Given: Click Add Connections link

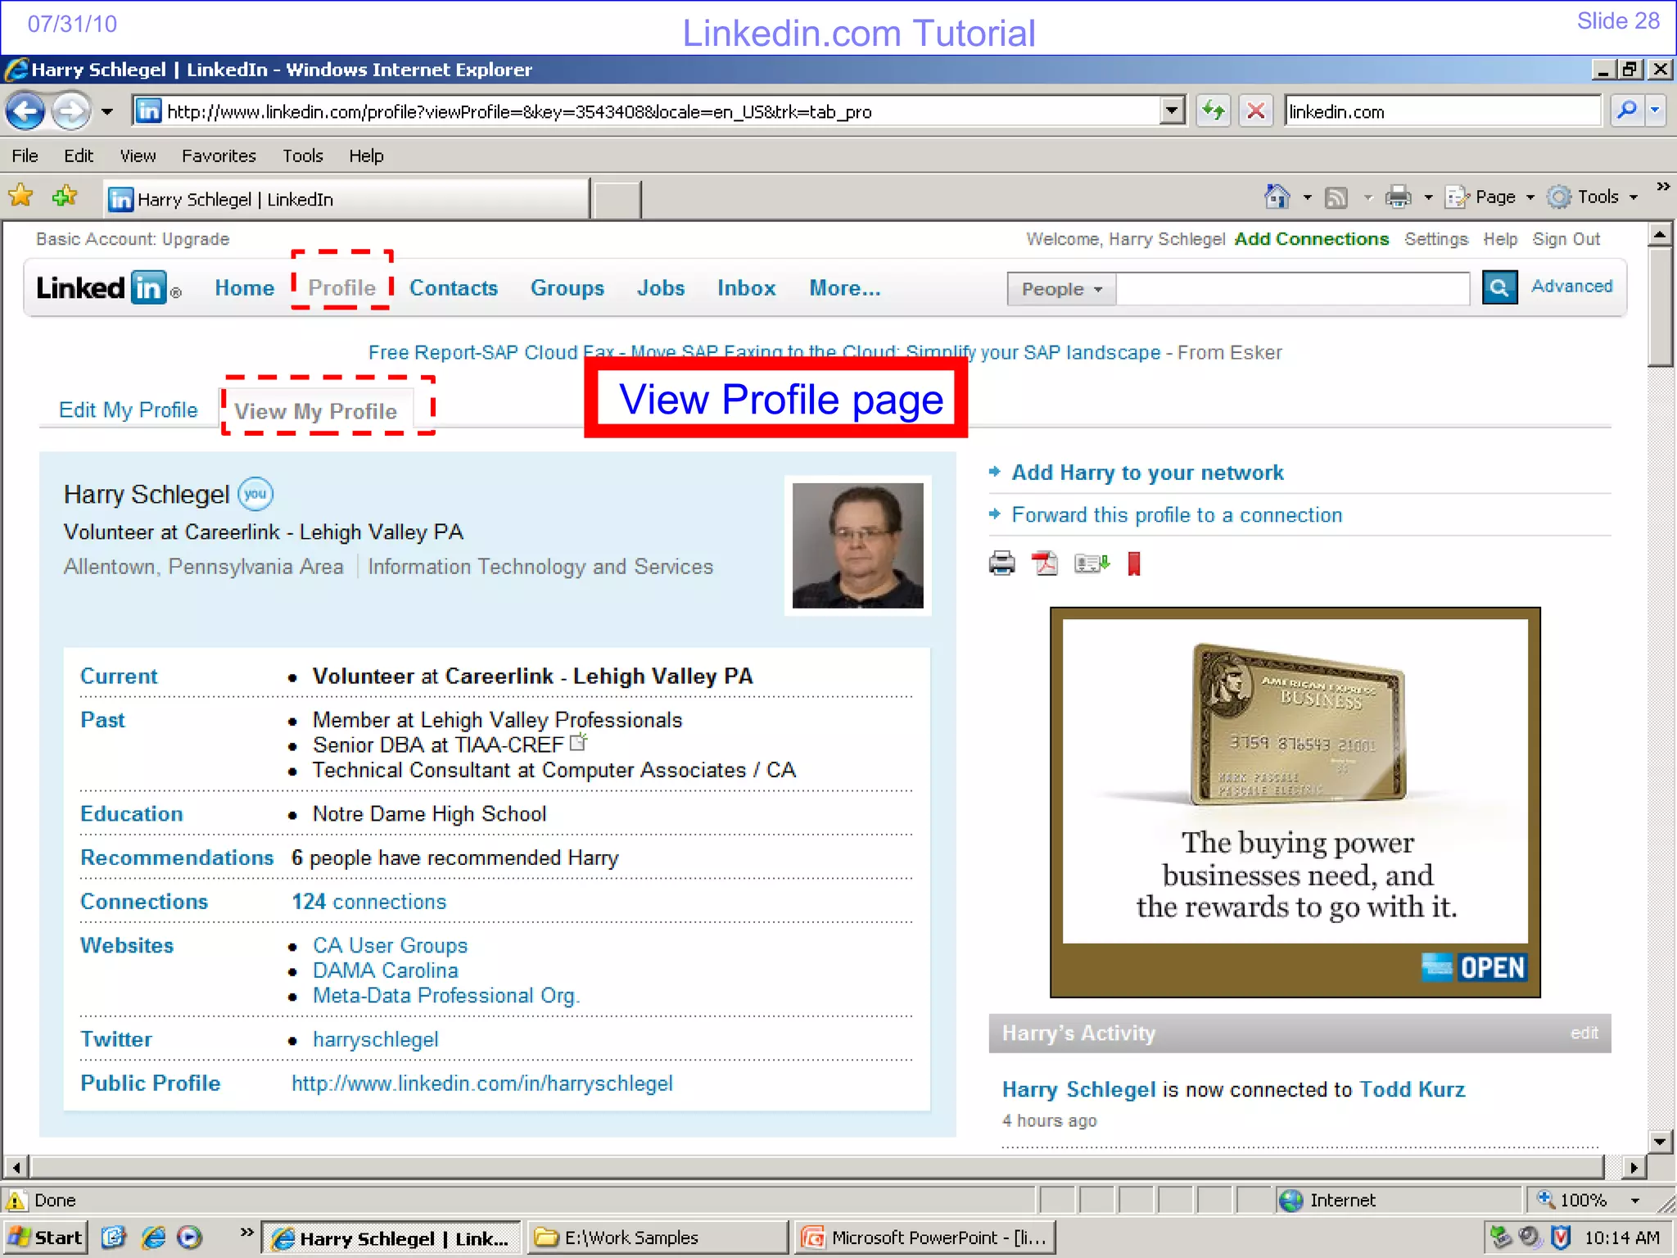Looking at the screenshot, I should (x=1312, y=239).
